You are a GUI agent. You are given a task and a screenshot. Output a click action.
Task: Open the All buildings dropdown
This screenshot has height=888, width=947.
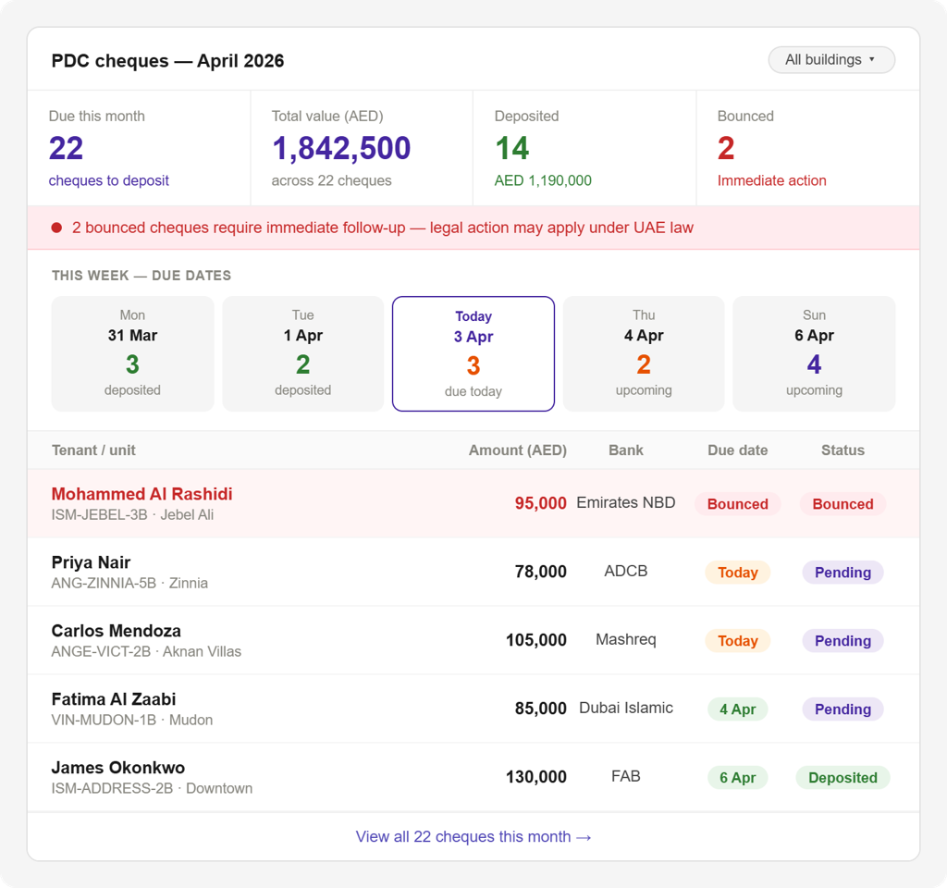tap(831, 60)
